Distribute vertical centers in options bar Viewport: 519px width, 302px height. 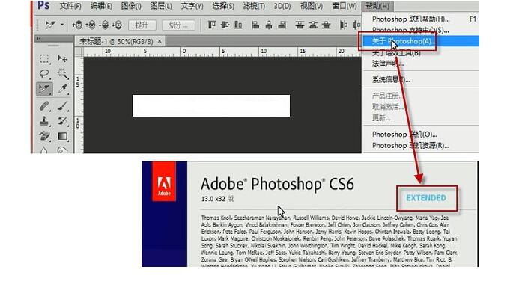coord(313,25)
